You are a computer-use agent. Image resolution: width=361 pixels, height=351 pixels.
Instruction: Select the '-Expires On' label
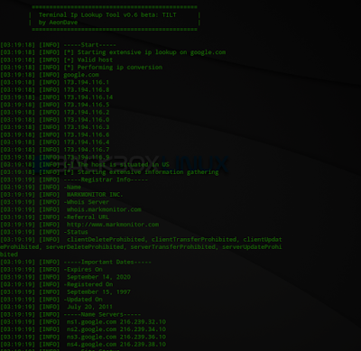(x=83, y=270)
